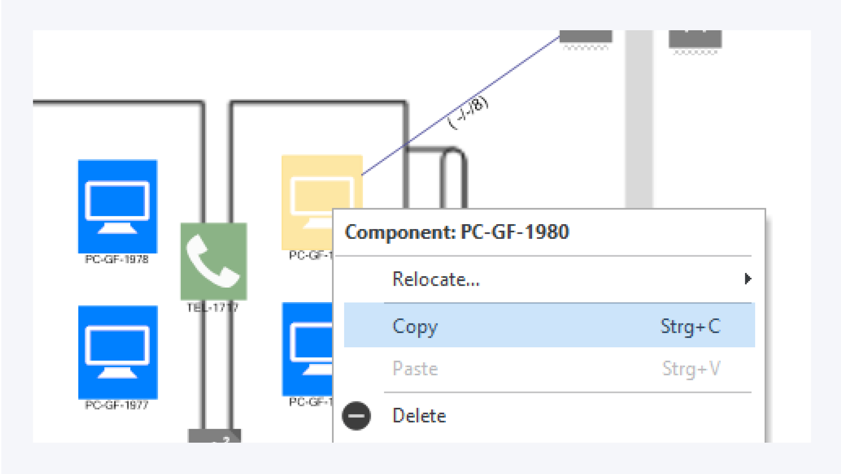Viewport: 841px width, 474px height.
Task: Click the green TEL-1717 phone icon
Action: [214, 261]
